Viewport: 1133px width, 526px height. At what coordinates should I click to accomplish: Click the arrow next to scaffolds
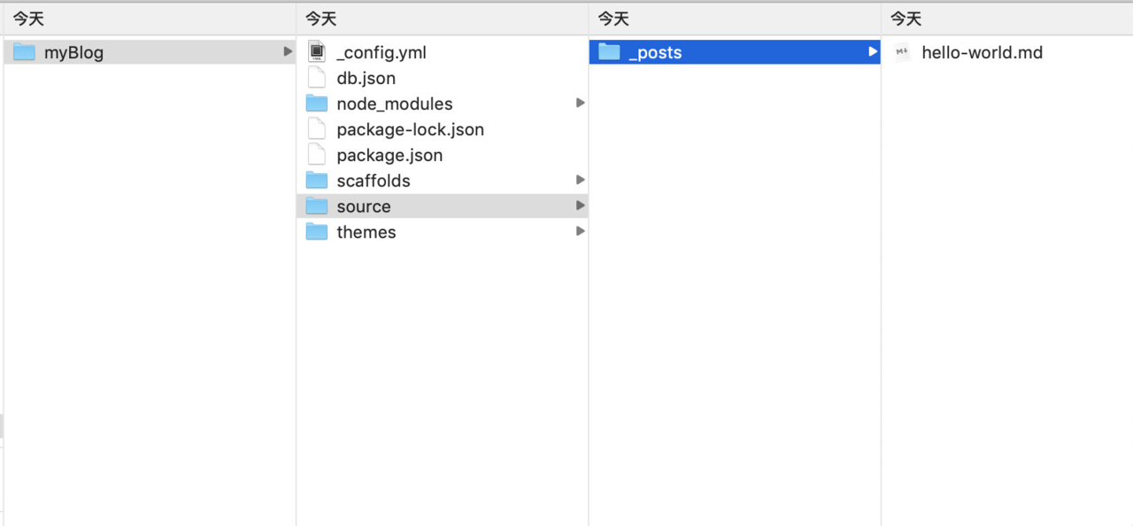tap(581, 180)
